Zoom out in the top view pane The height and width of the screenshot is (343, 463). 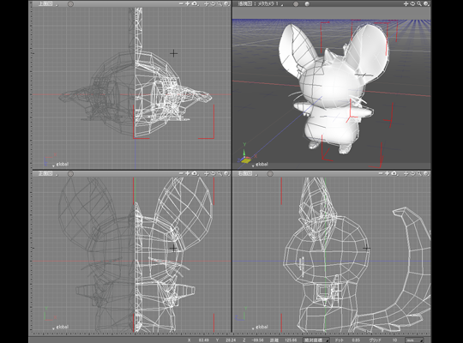(x=181, y=3)
